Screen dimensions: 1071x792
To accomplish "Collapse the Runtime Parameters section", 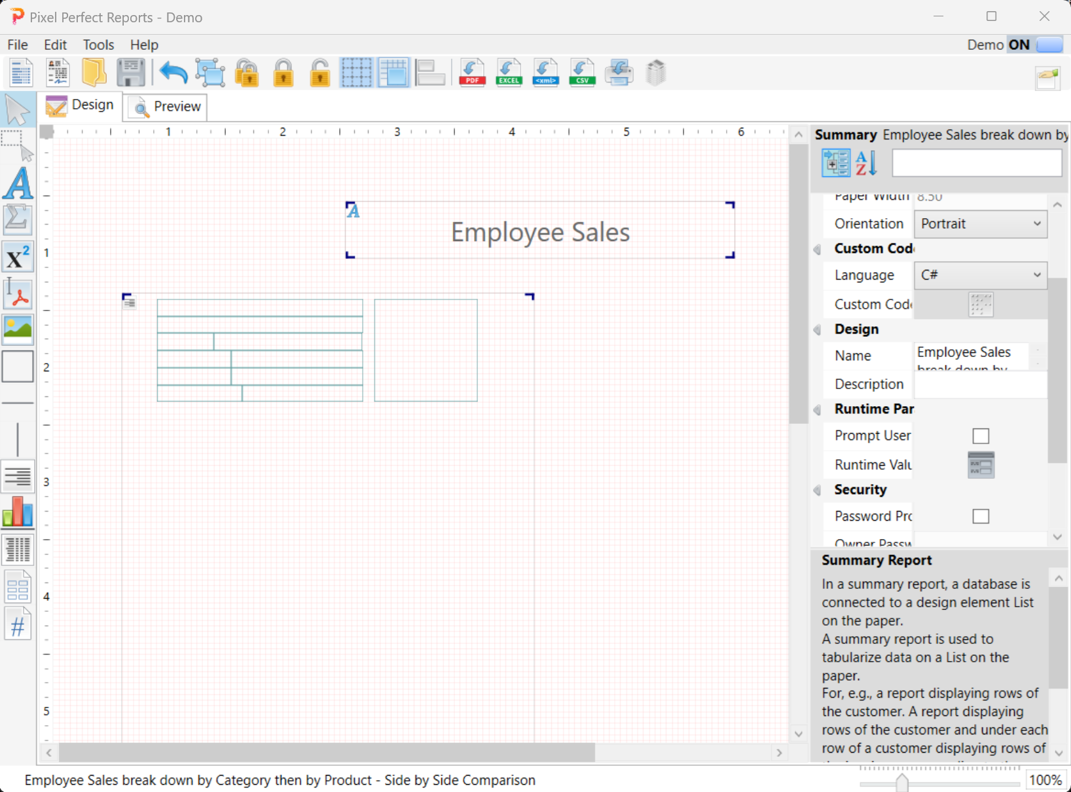I will coord(818,409).
